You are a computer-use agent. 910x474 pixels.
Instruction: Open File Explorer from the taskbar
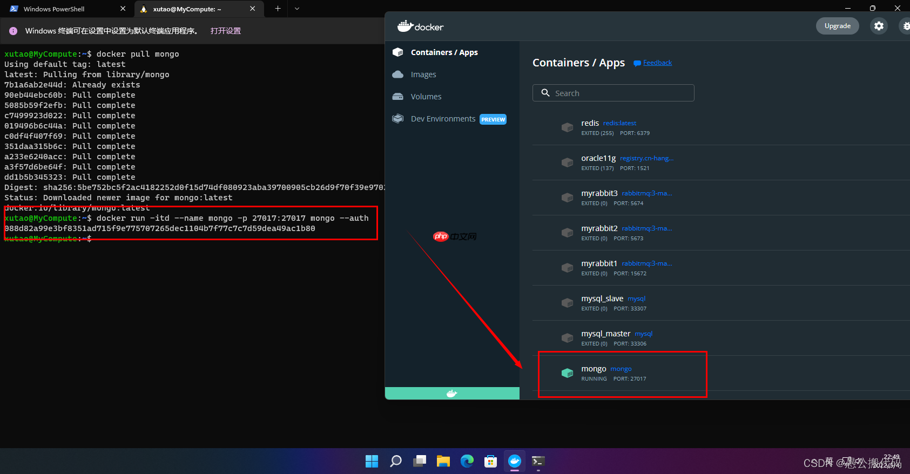[x=443, y=461]
